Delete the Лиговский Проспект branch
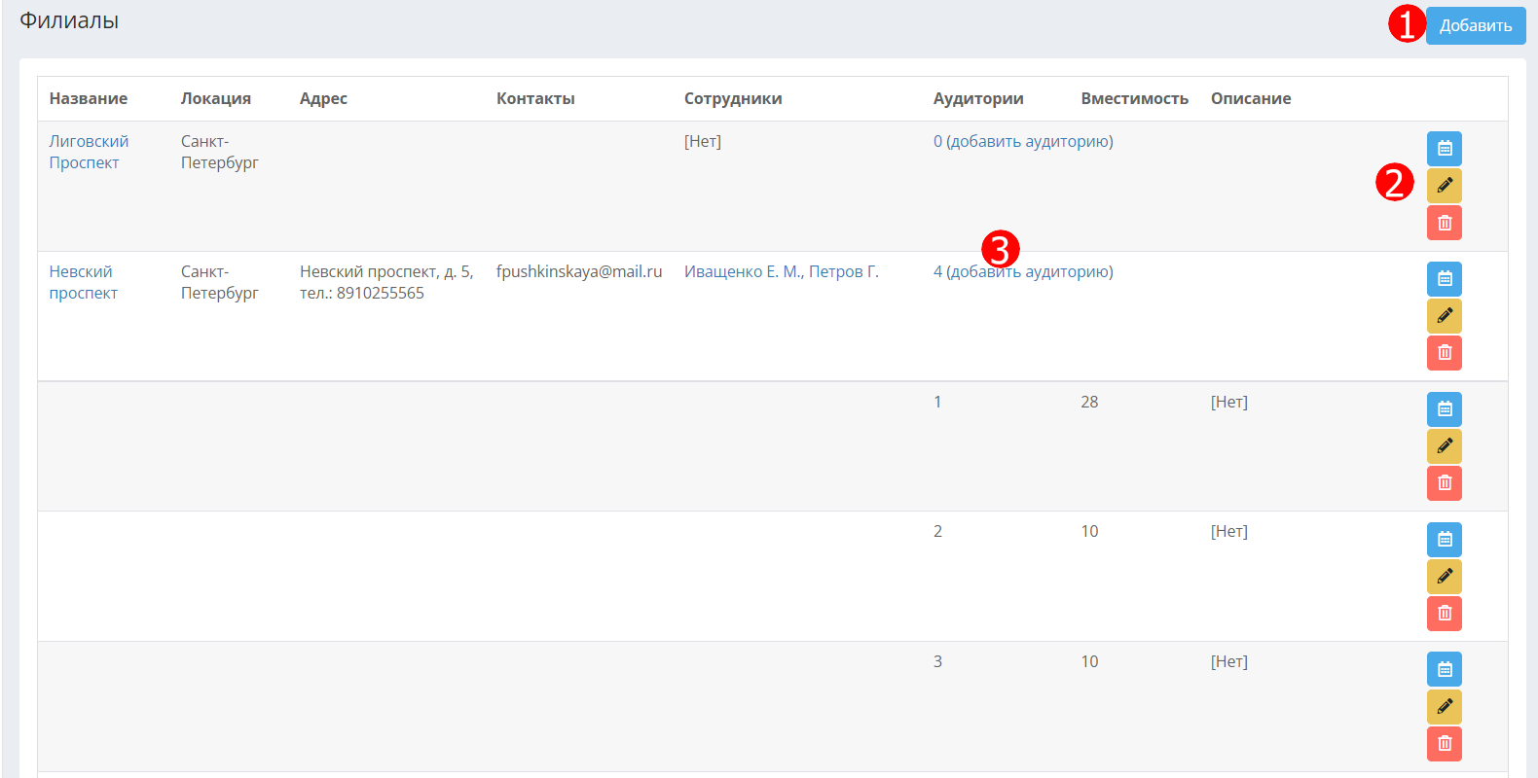The width and height of the screenshot is (1538, 778). click(1445, 223)
